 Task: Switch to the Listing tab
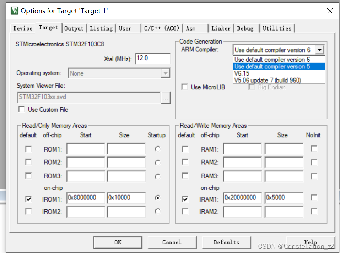101,28
